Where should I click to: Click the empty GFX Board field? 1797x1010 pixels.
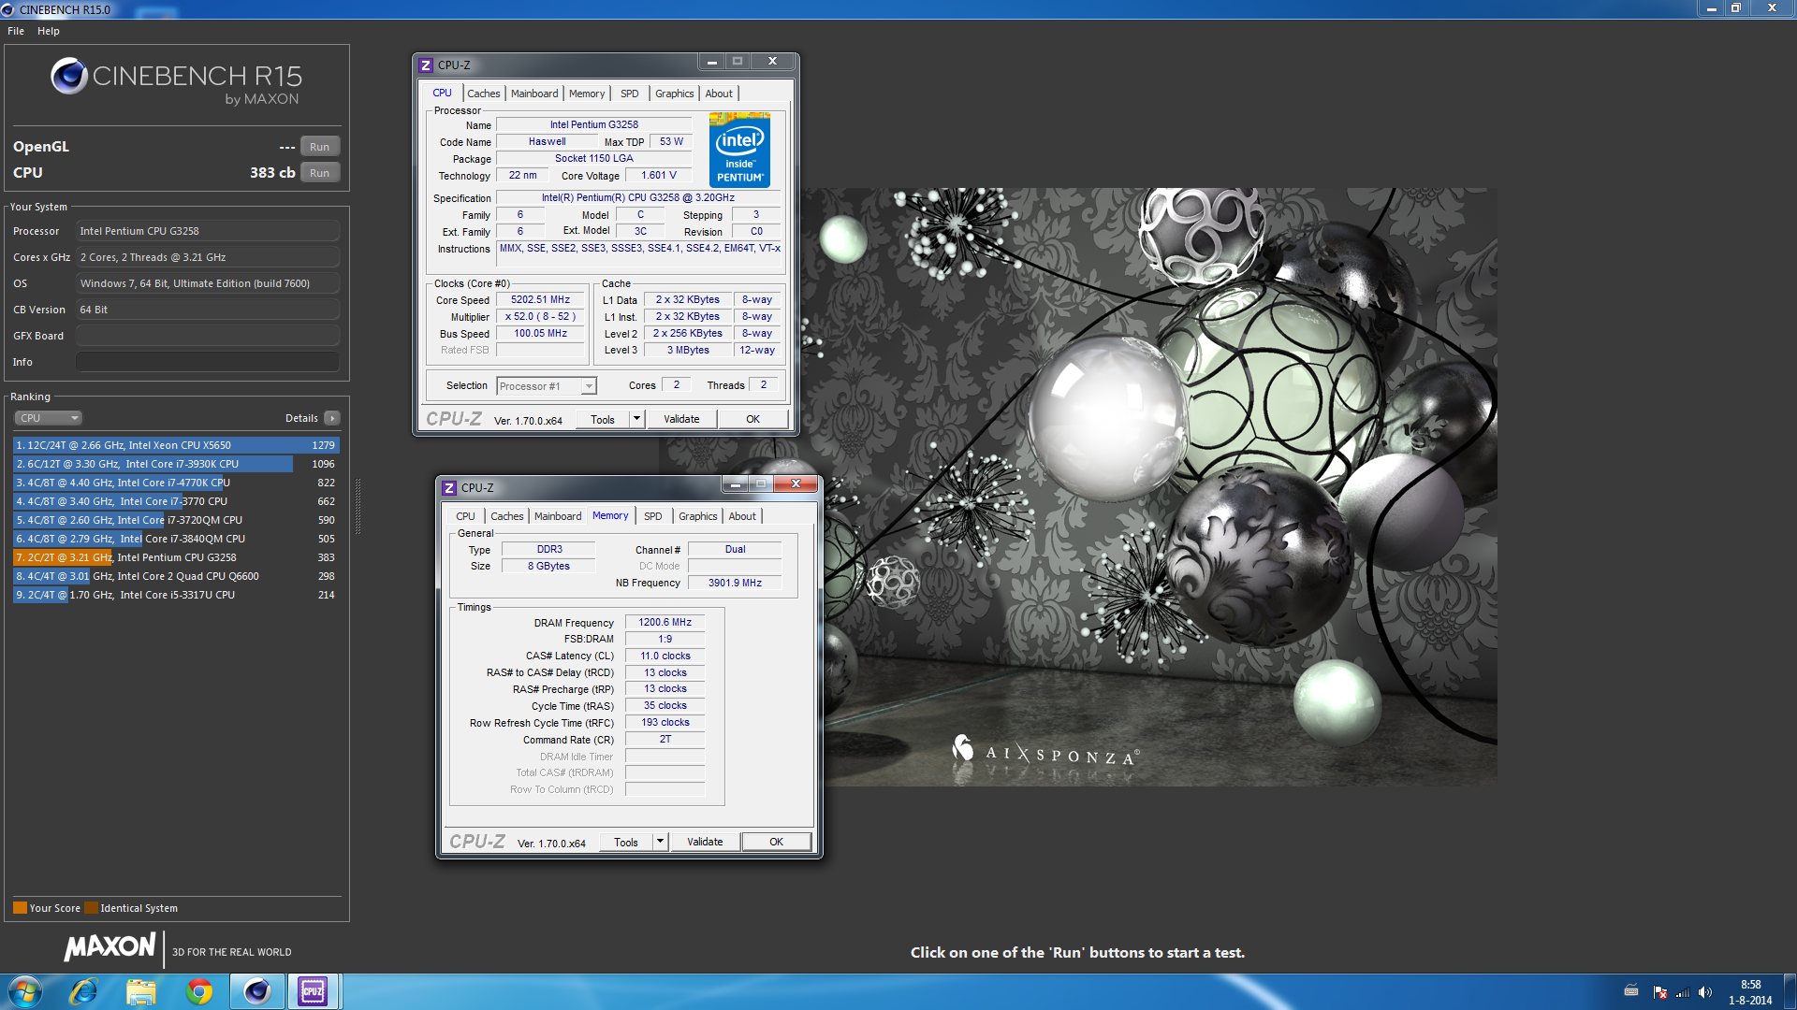tap(208, 336)
